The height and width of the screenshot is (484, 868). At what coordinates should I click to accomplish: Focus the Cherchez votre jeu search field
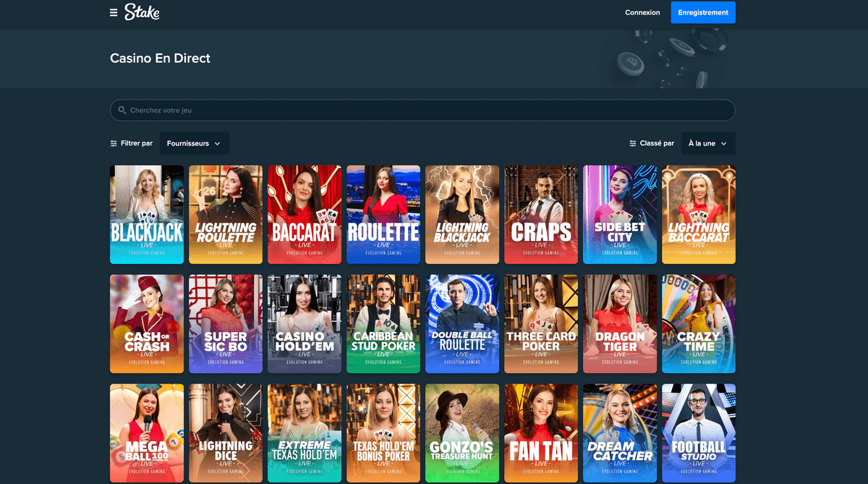tap(422, 111)
